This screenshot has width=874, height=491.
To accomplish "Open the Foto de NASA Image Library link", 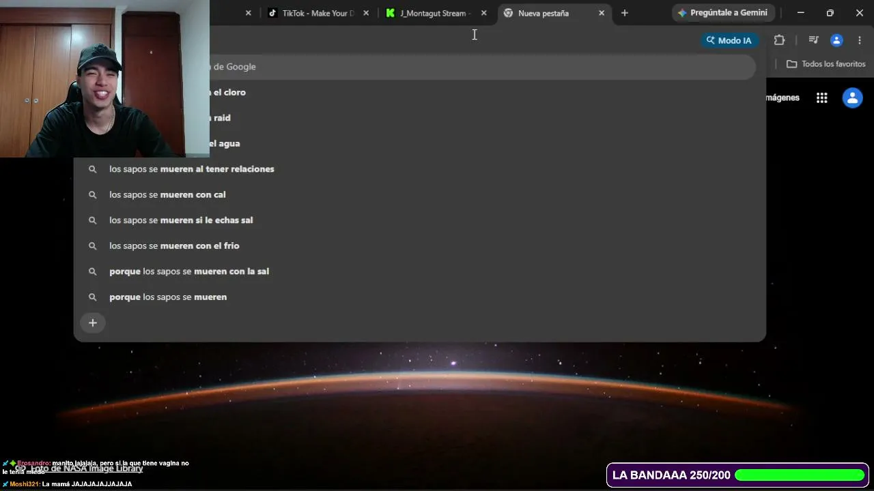I will click(87, 468).
